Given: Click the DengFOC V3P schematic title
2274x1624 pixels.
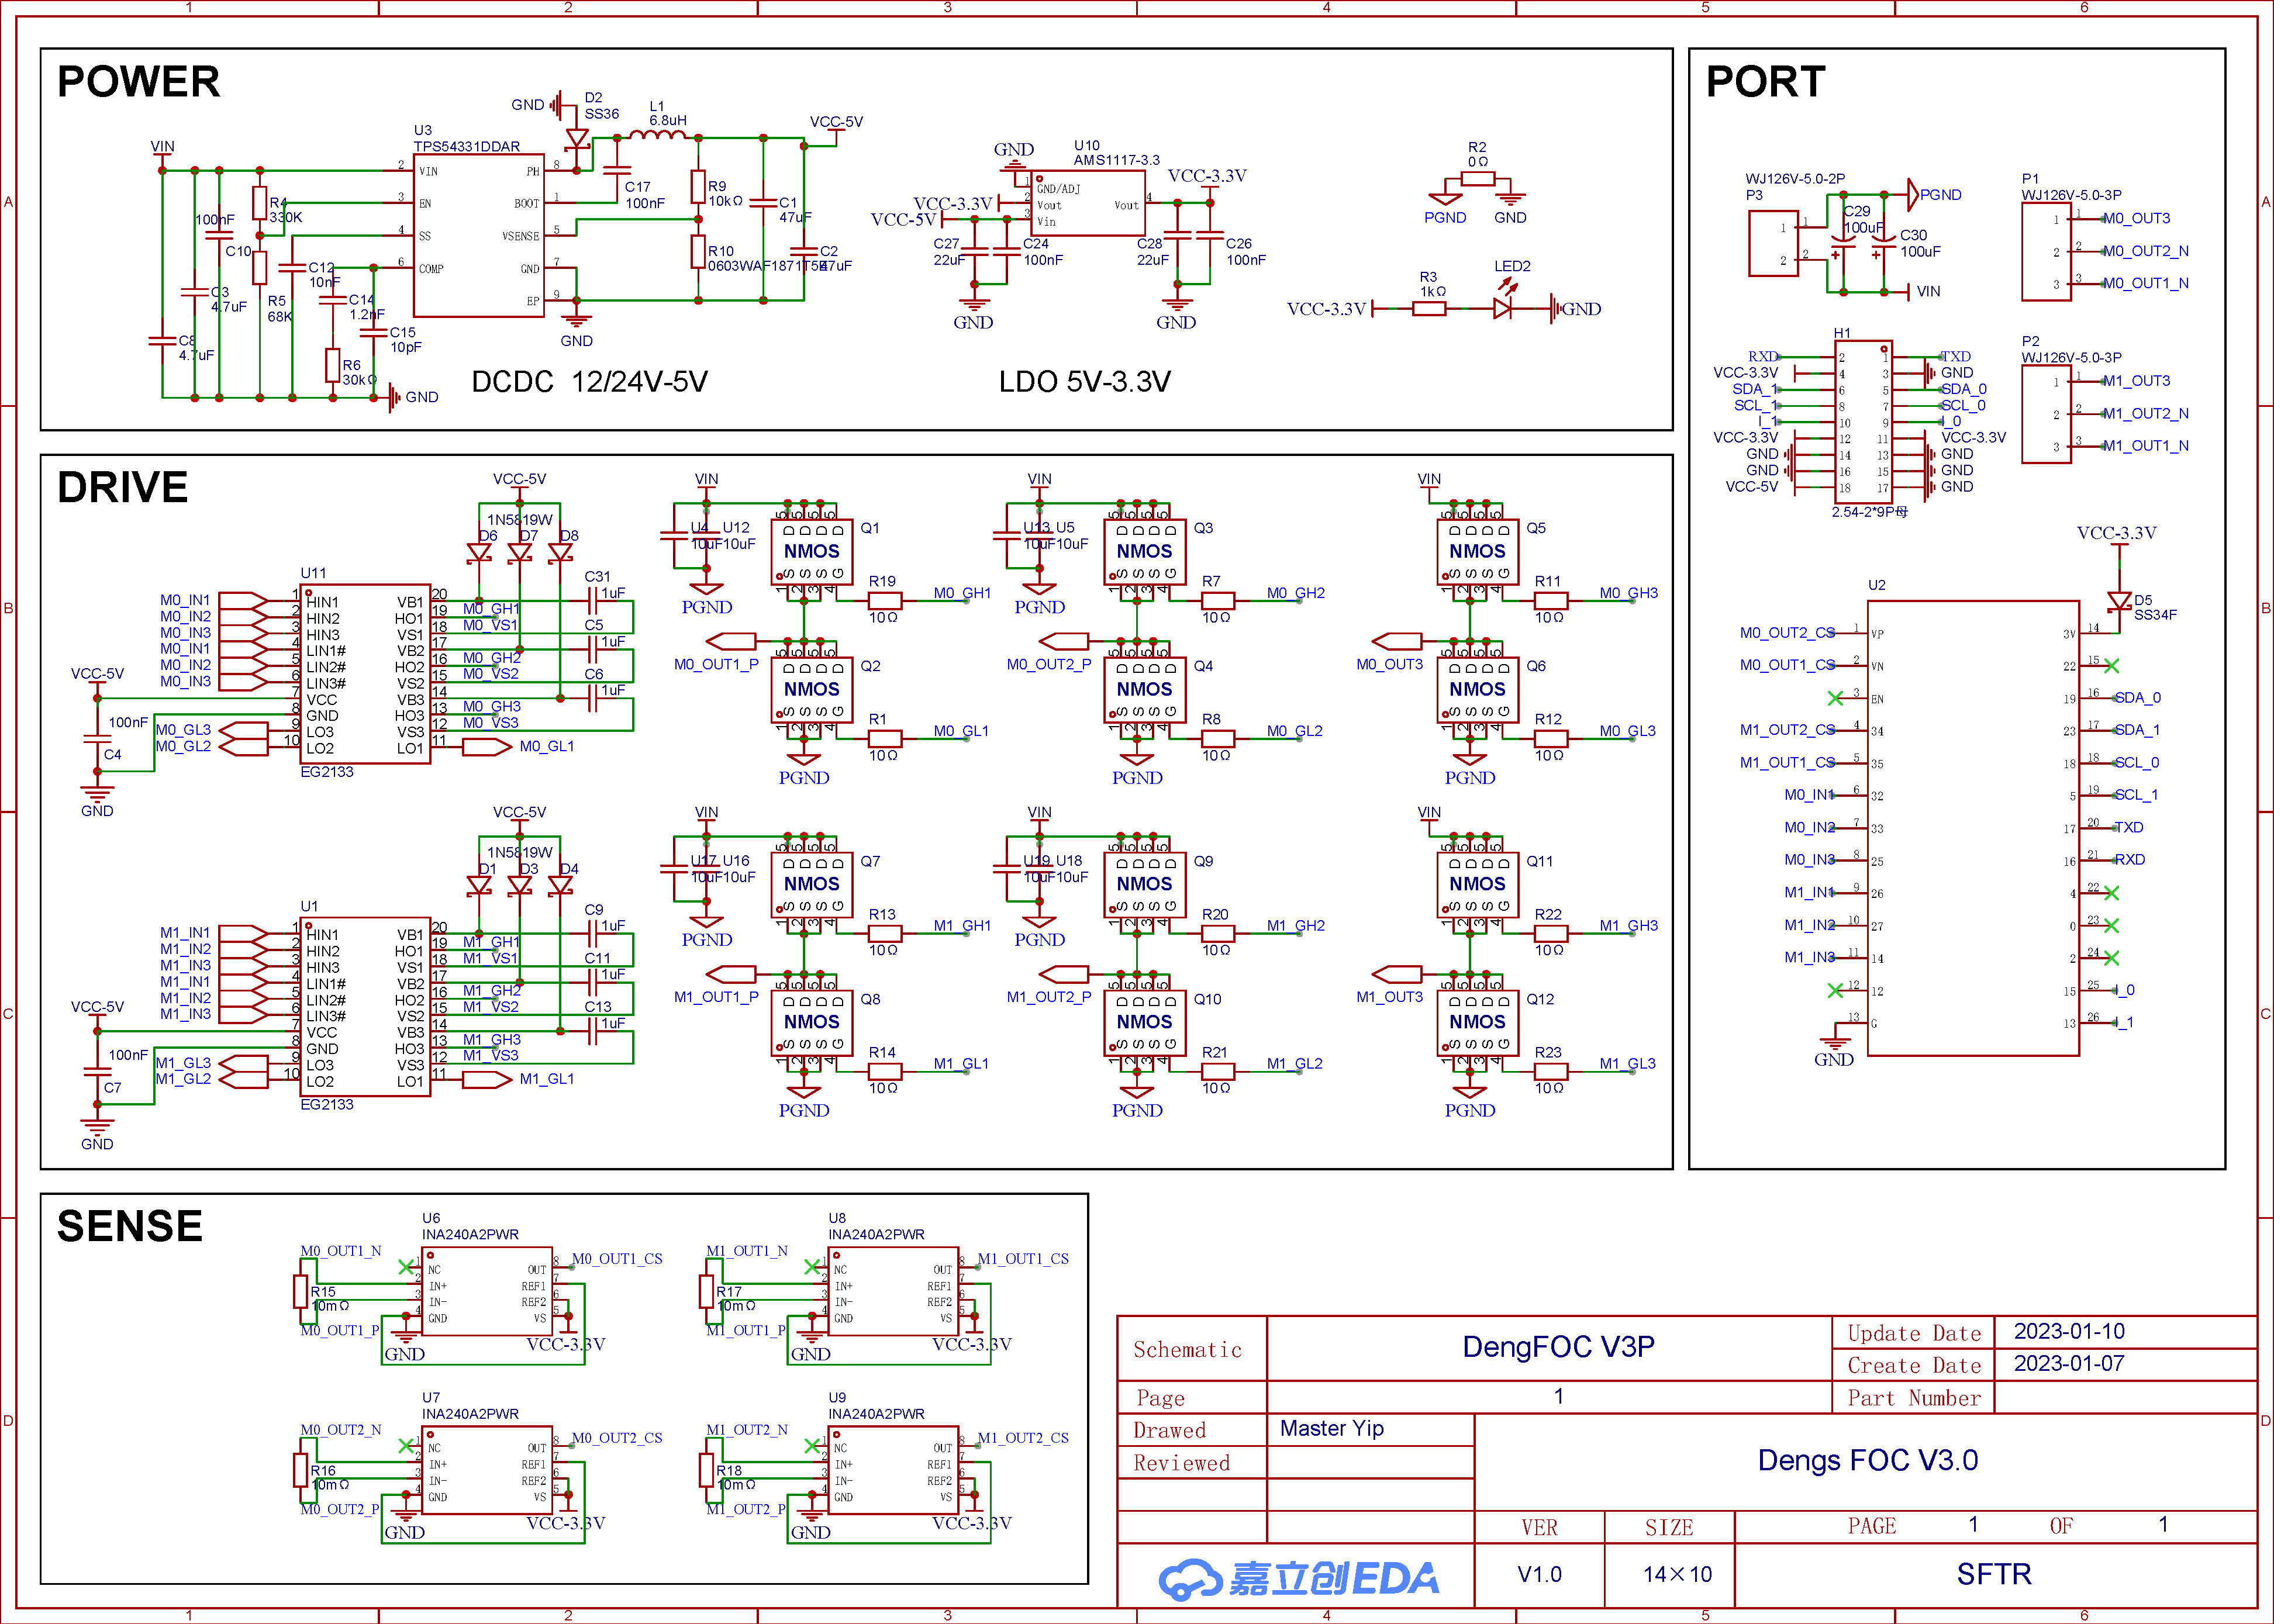Looking at the screenshot, I should (1558, 1347).
